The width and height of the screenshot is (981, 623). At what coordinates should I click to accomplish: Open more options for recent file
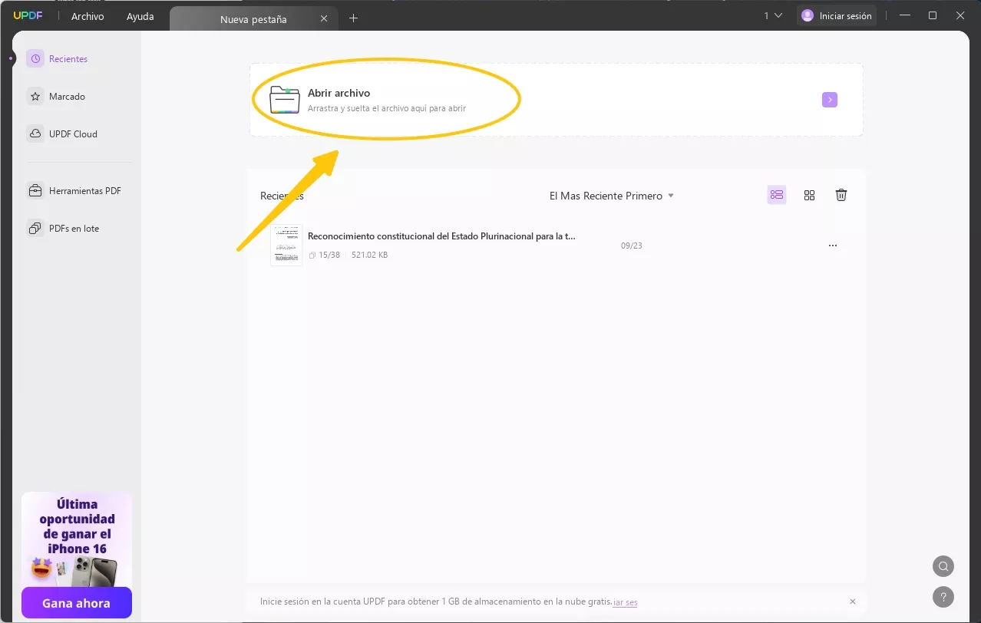[833, 246]
